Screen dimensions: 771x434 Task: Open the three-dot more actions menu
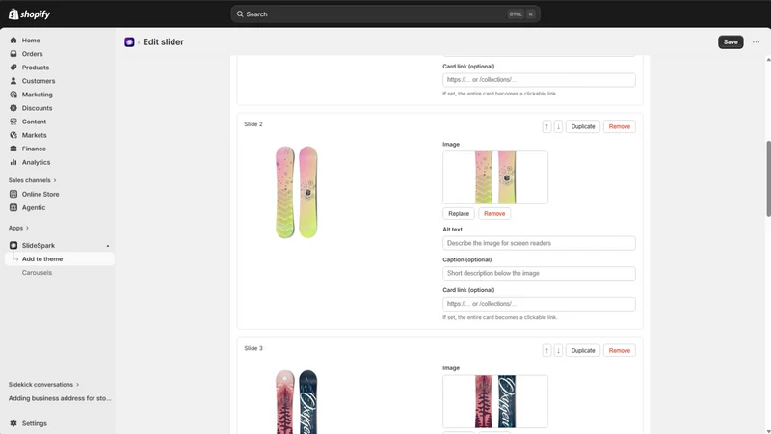click(x=756, y=41)
